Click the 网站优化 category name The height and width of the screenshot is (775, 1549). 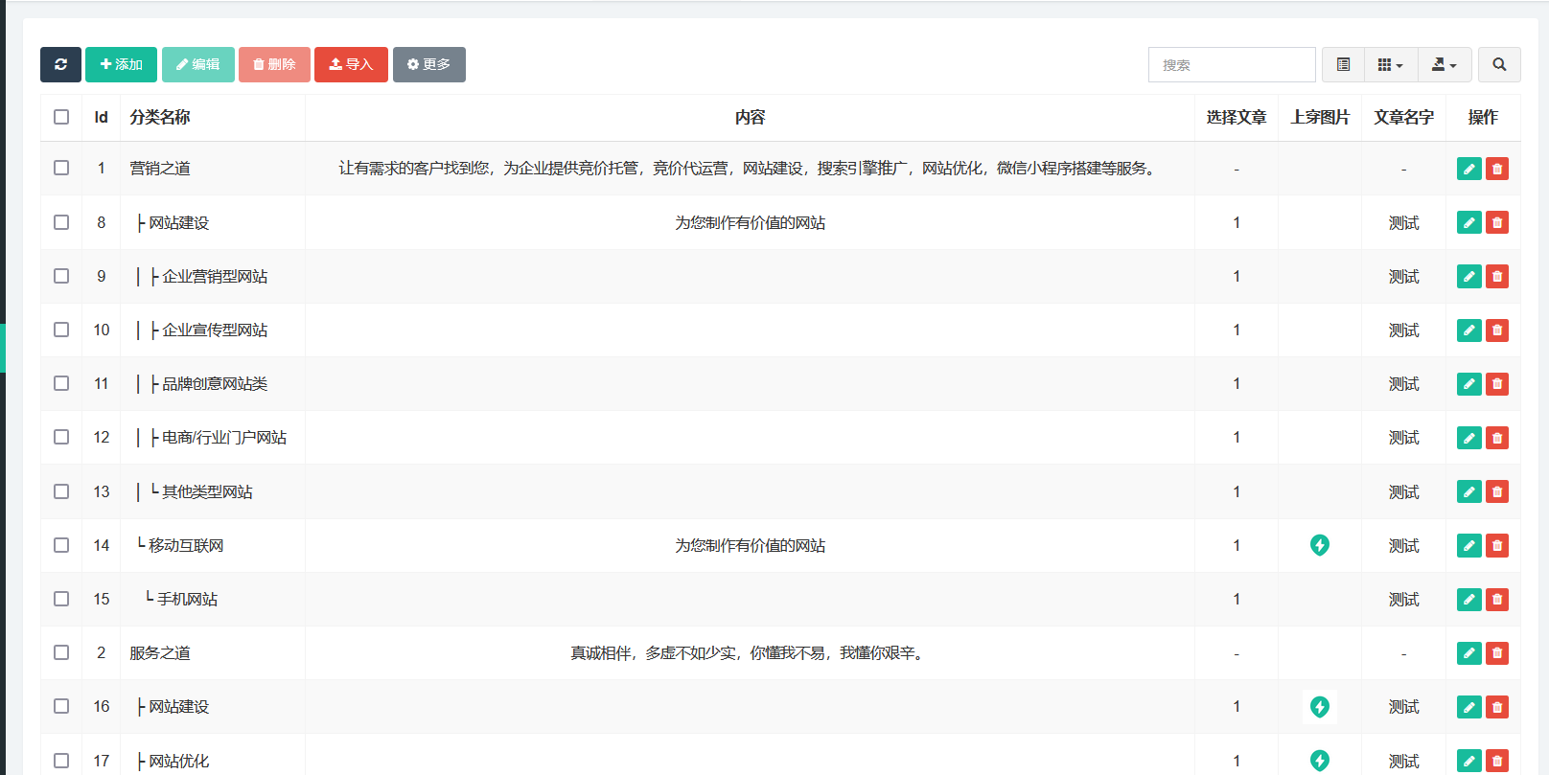[x=179, y=762]
